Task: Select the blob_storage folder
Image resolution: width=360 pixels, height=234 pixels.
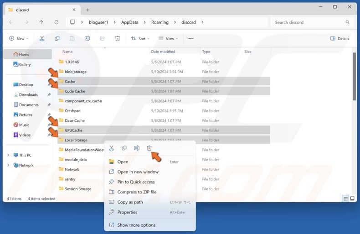Action: (164, 72)
